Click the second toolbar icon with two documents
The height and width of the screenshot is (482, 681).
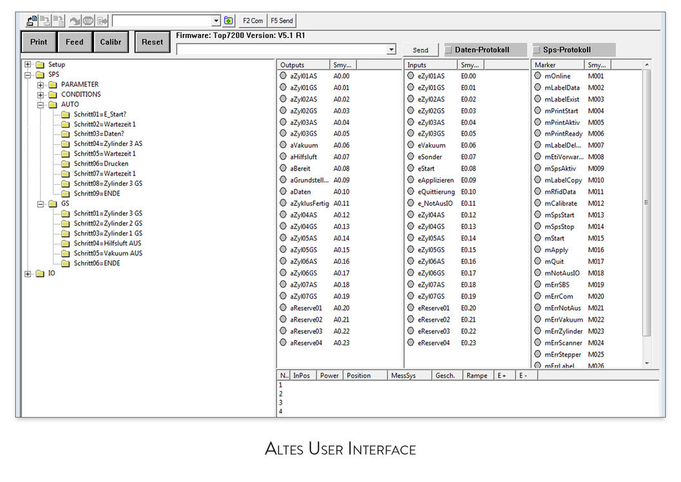pyautogui.click(x=44, y=21)
